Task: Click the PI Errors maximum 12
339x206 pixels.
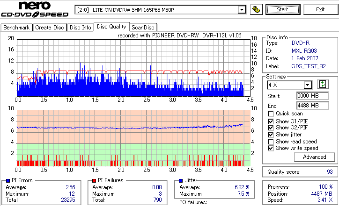Action: (72, 194)
